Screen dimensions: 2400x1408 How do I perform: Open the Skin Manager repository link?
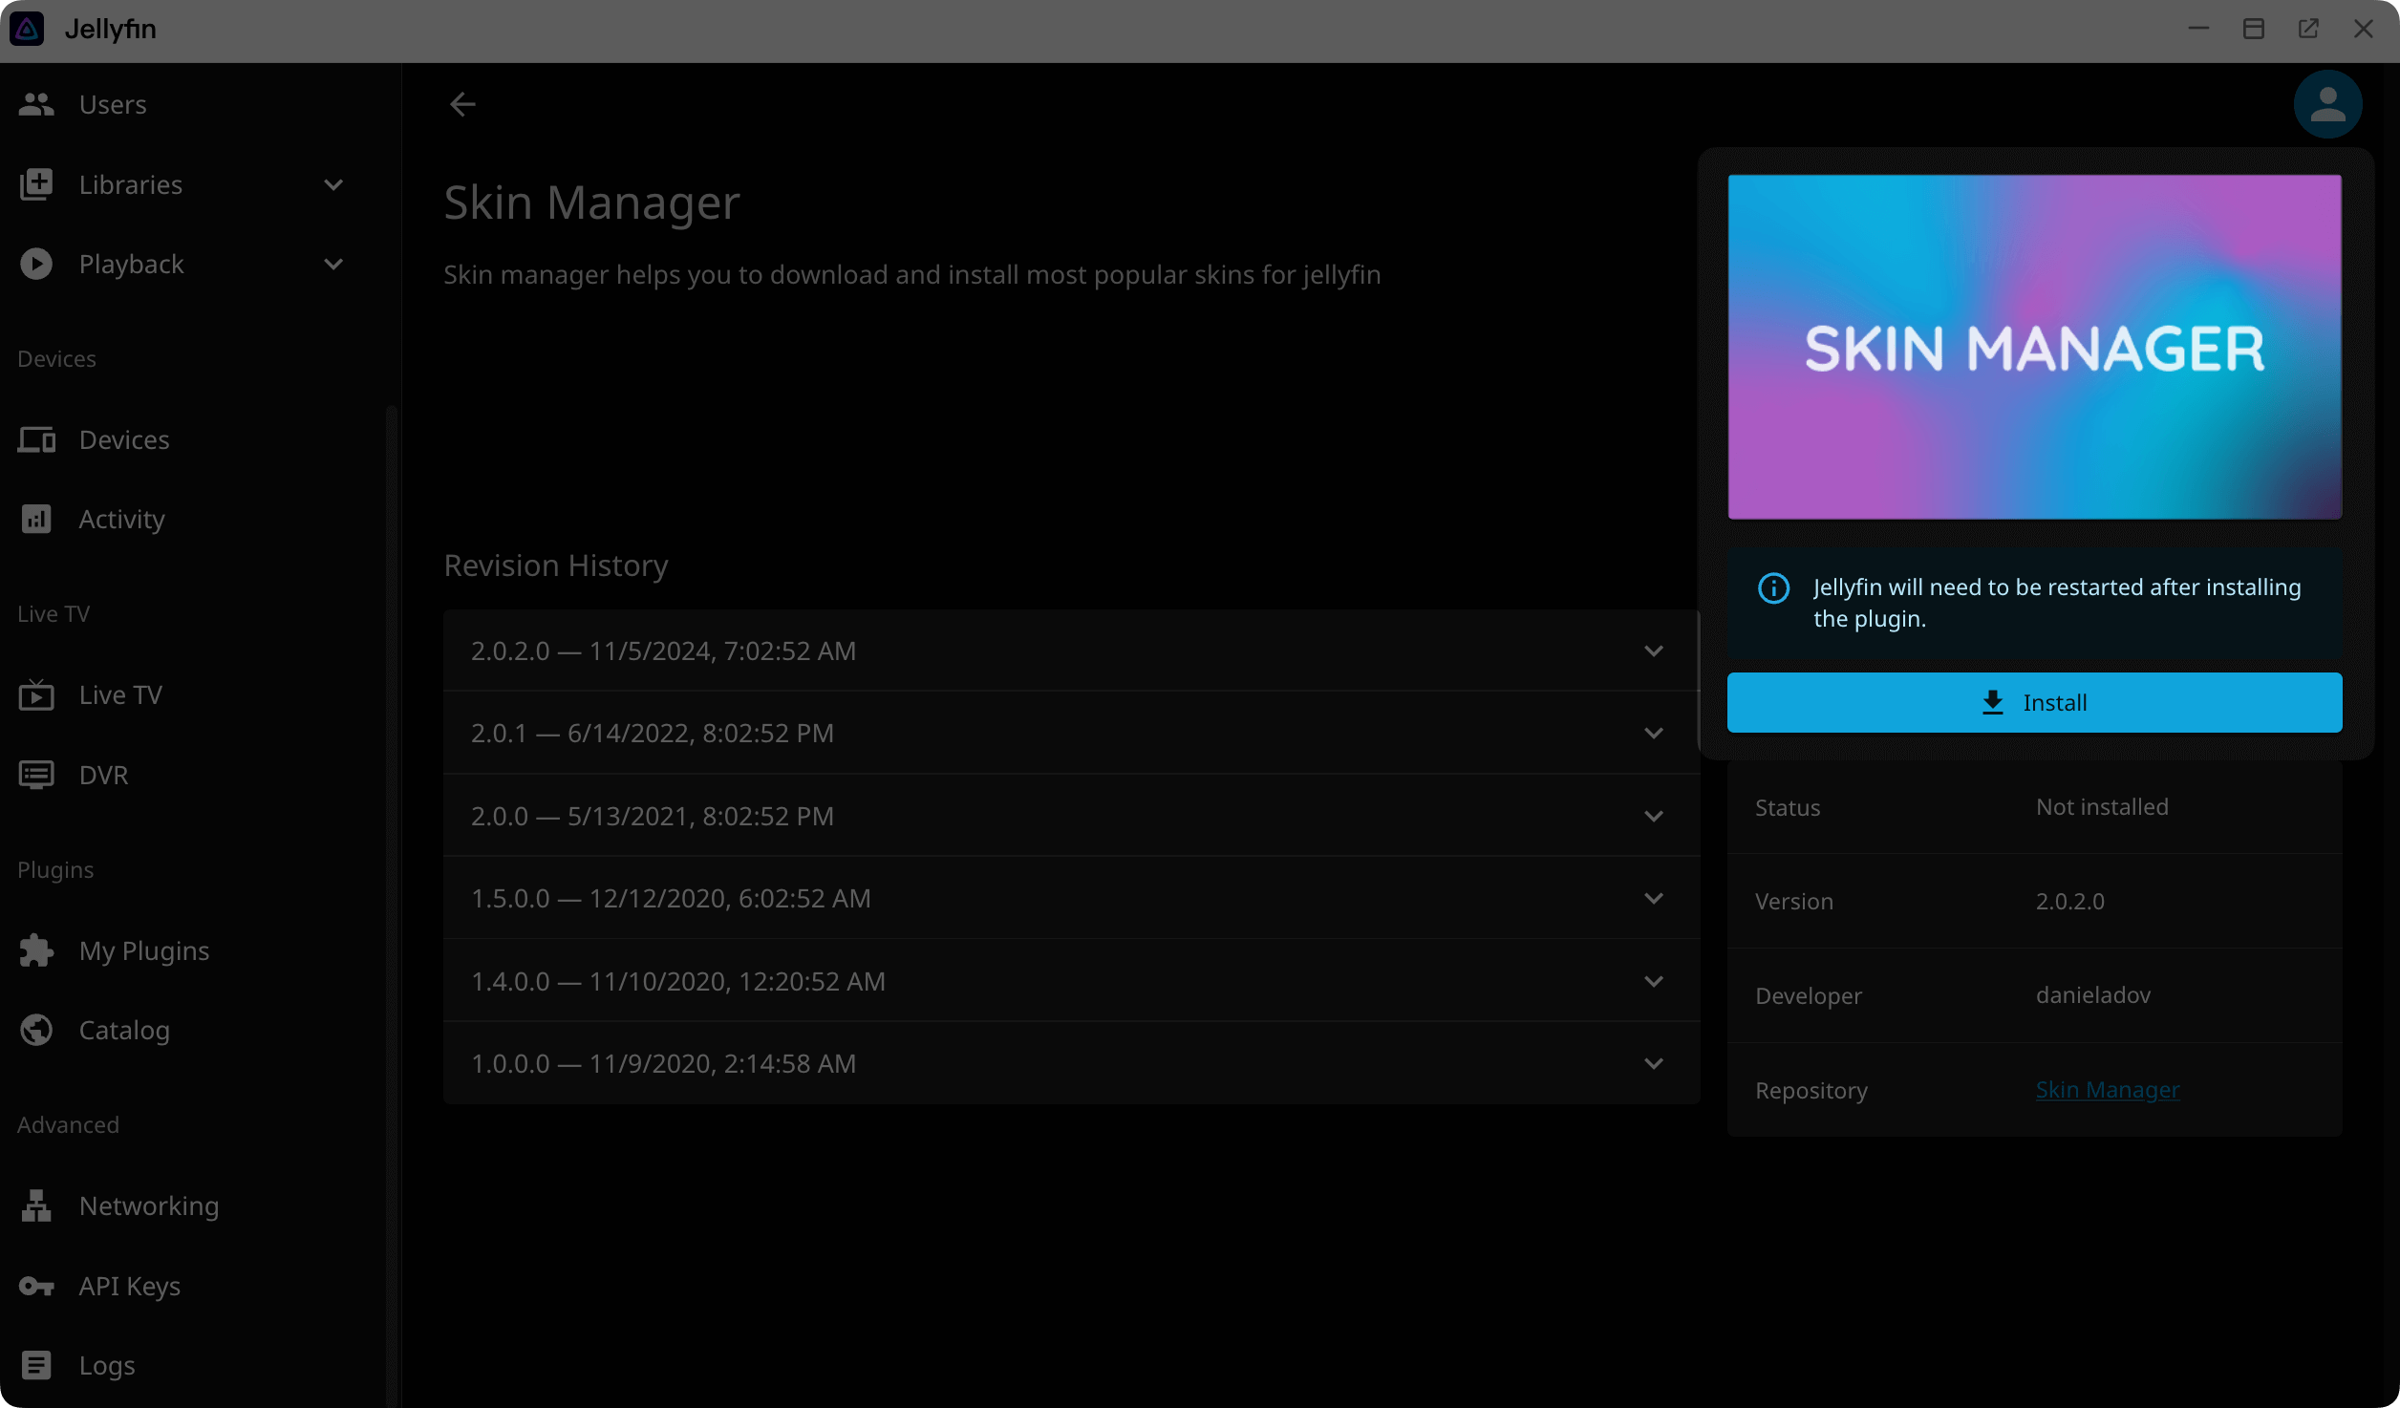(2108, 1089)
